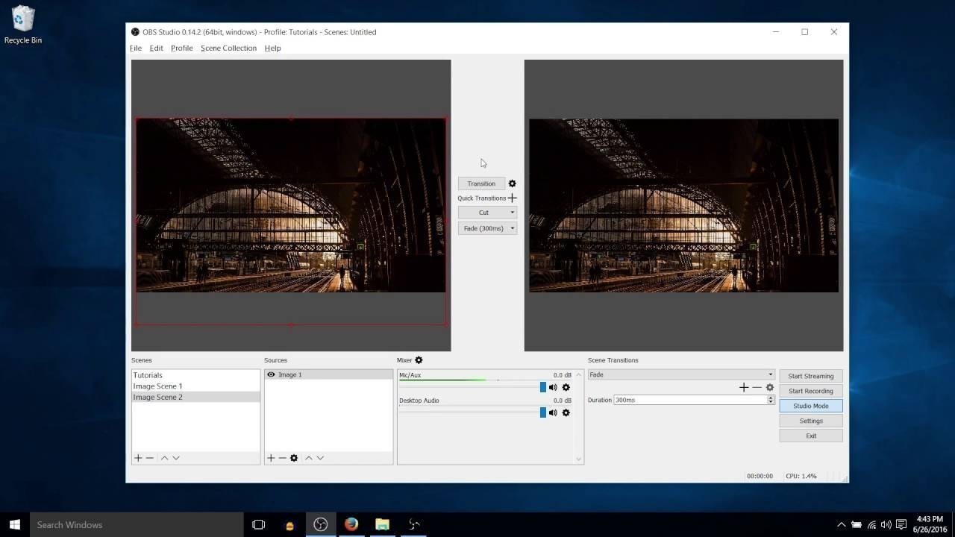Screen dimensions: 955x537
Task: Add a new source with the plus icon
Action: coord(270,457)
